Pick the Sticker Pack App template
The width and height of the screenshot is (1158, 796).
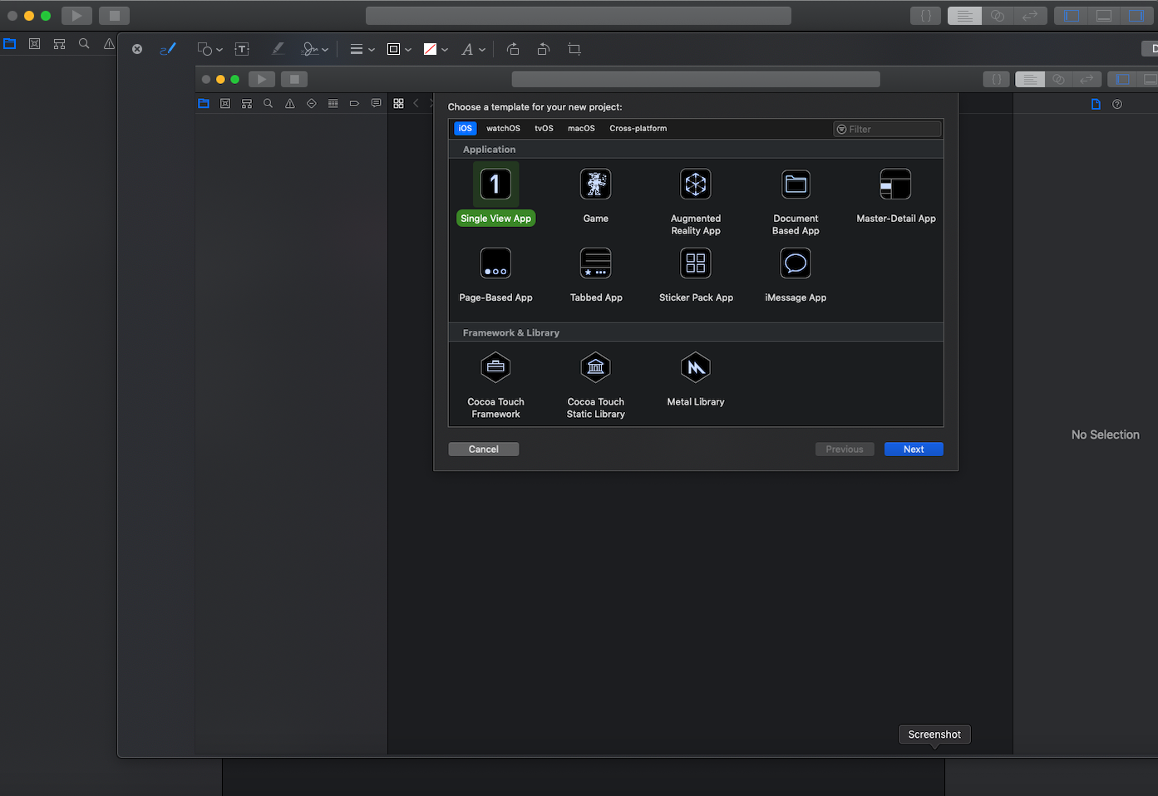[x=696, y=275]
